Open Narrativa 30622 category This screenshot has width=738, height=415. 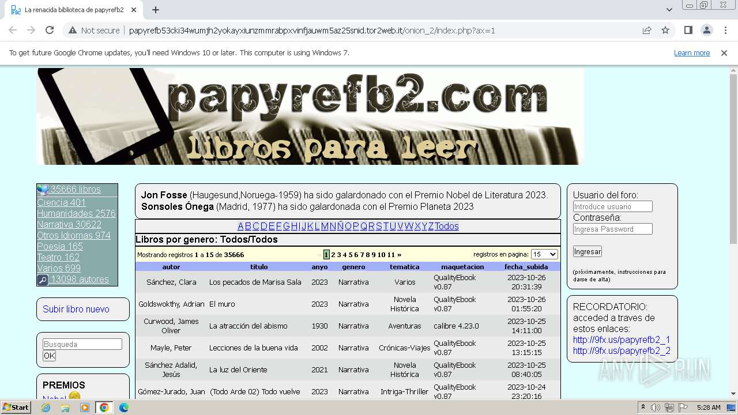[x=69, y=225]
